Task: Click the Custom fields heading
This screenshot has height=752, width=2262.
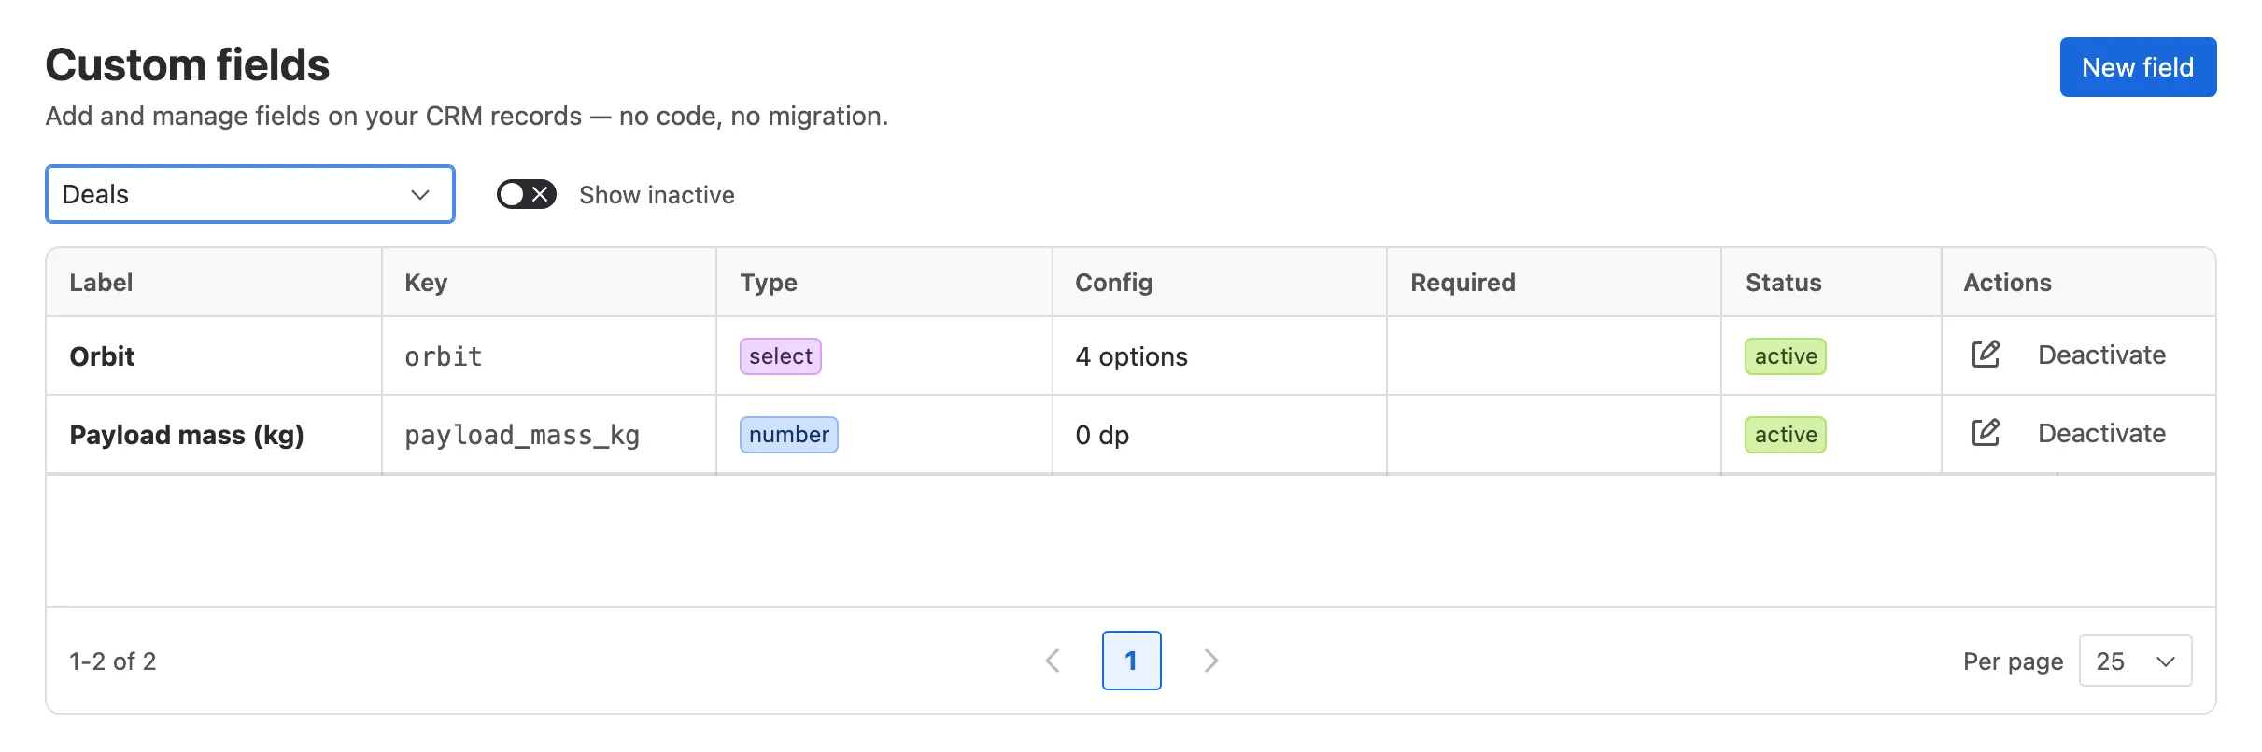Action: point(188,65)
